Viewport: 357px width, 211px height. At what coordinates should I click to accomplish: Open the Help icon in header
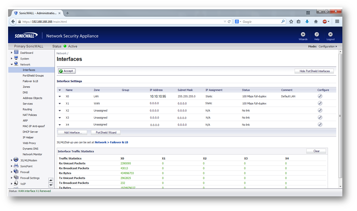coord(317,35)
